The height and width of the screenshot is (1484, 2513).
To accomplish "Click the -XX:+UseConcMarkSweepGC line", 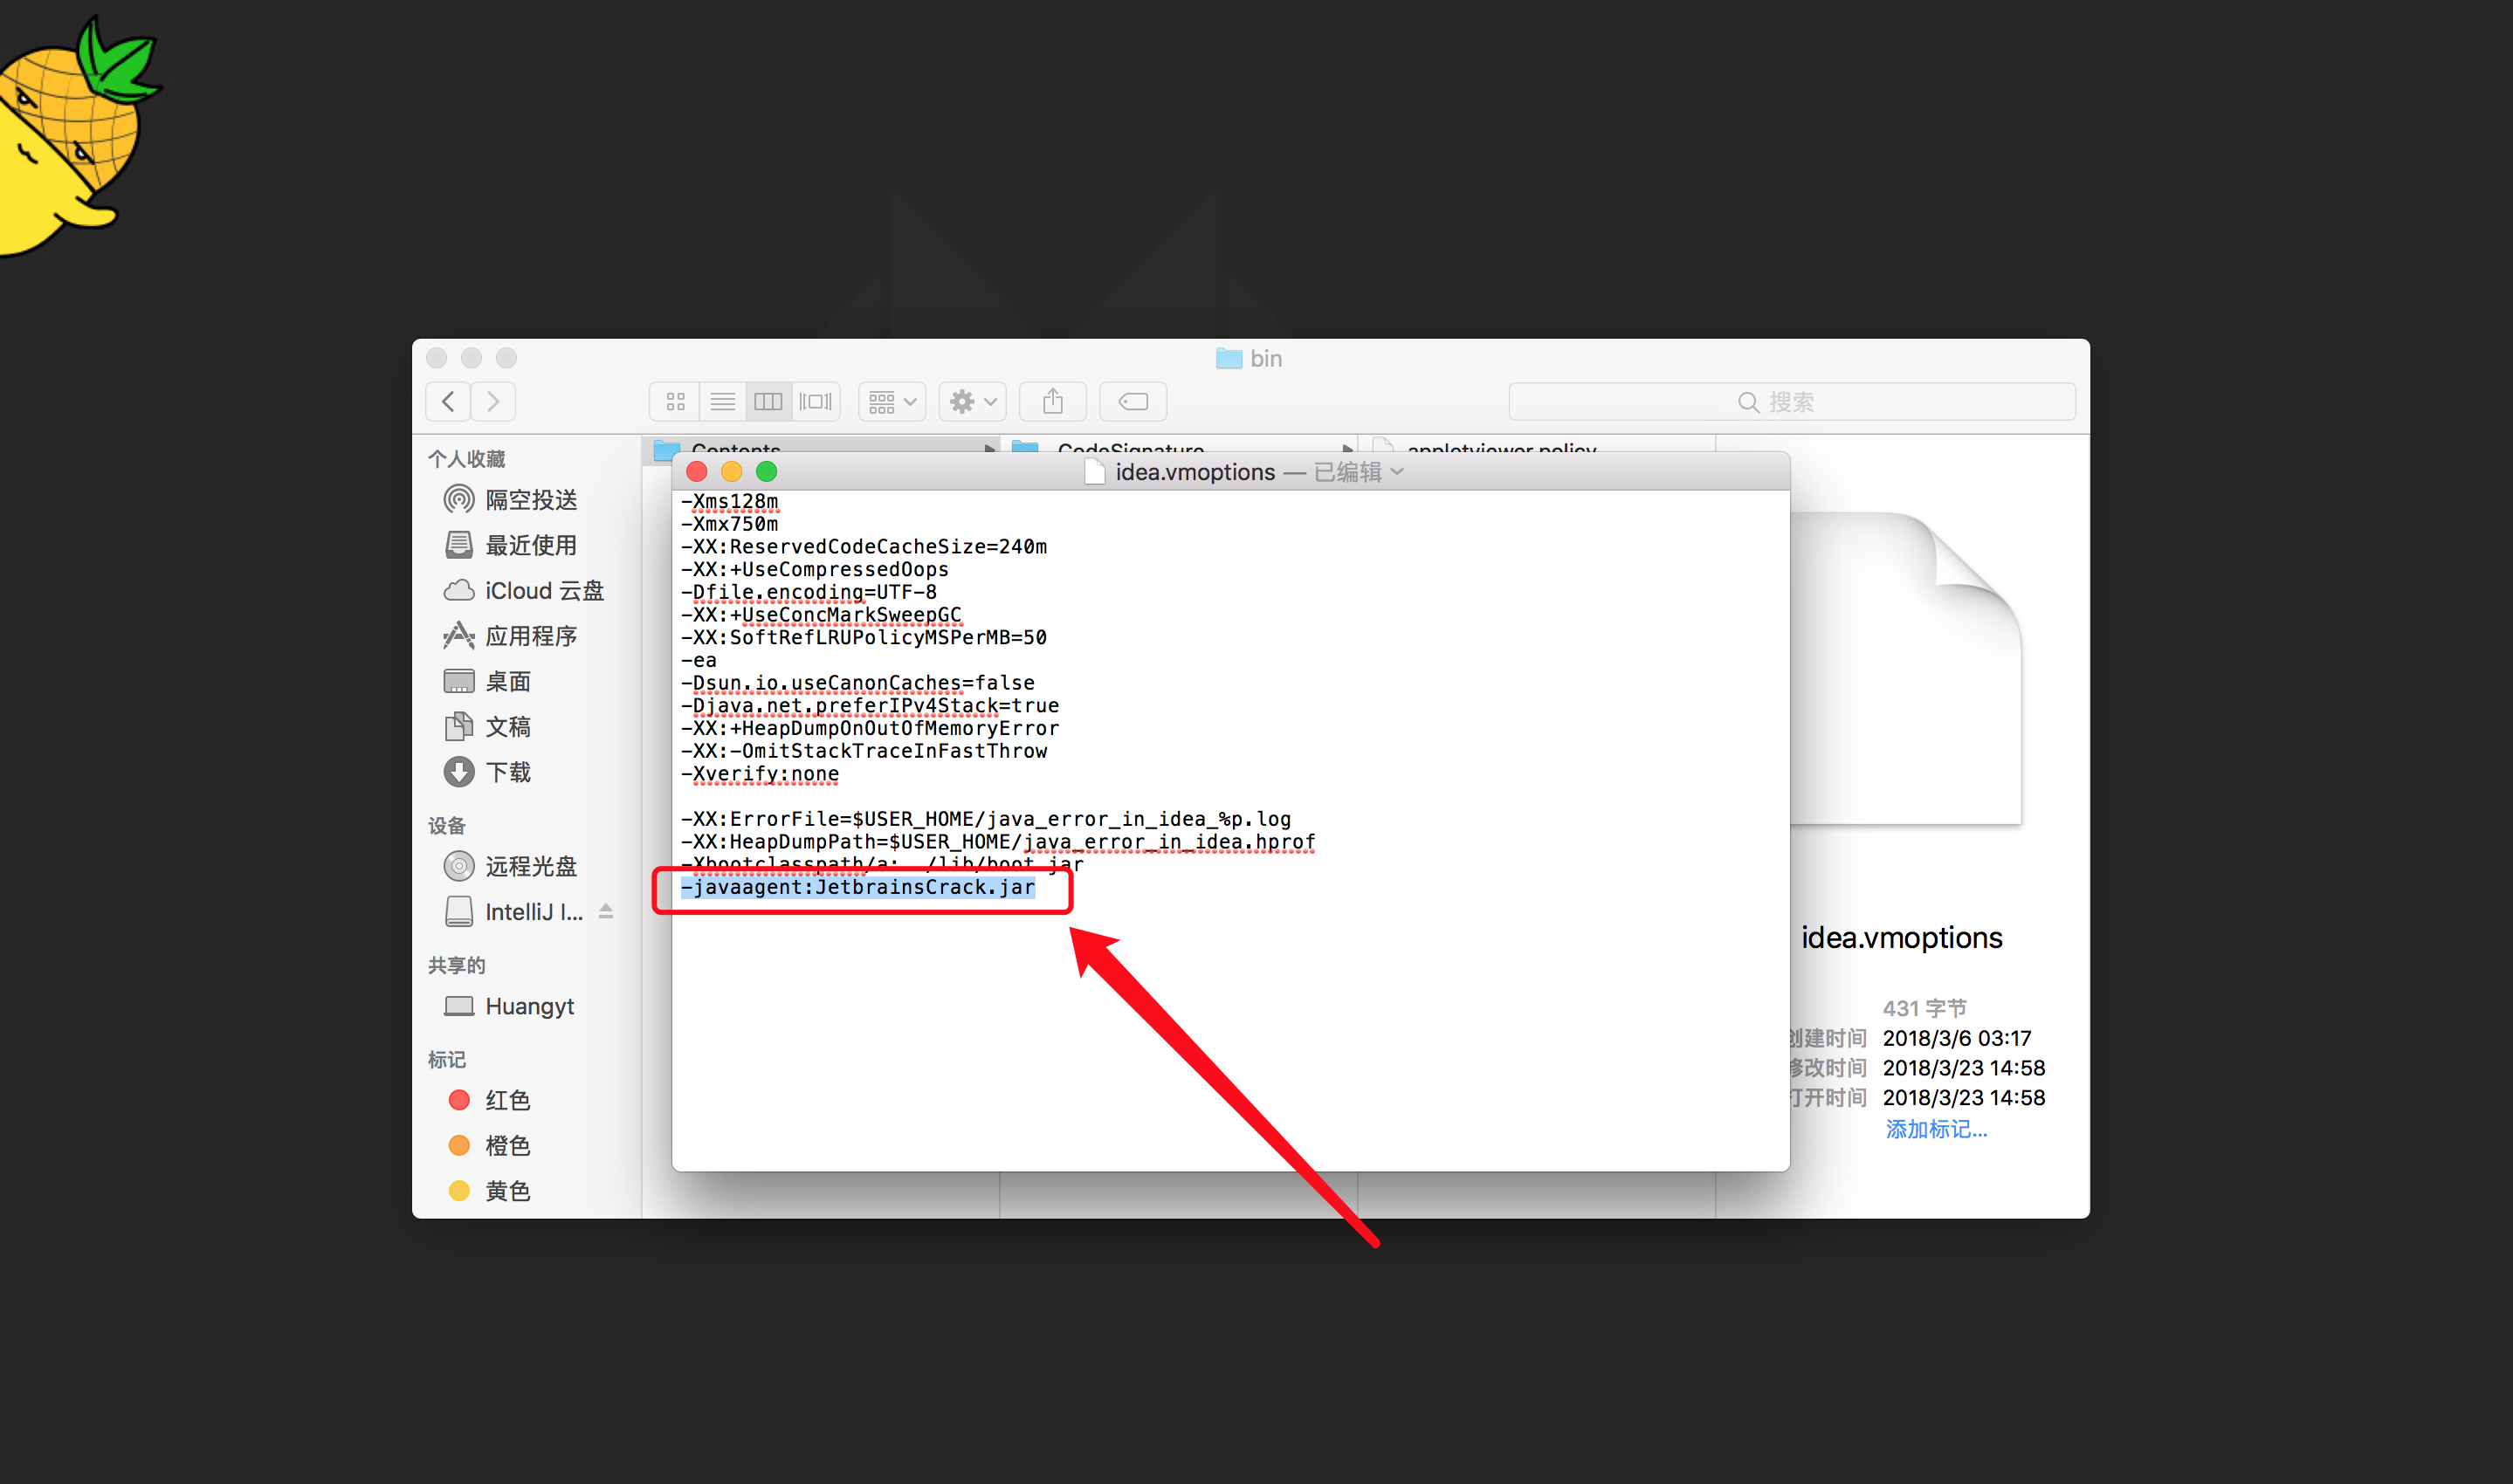I will pyautogui.click(x=821, y=615).
